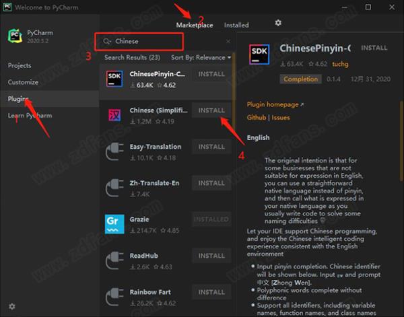Click the Completion category tag

click(x=301, y=79)
